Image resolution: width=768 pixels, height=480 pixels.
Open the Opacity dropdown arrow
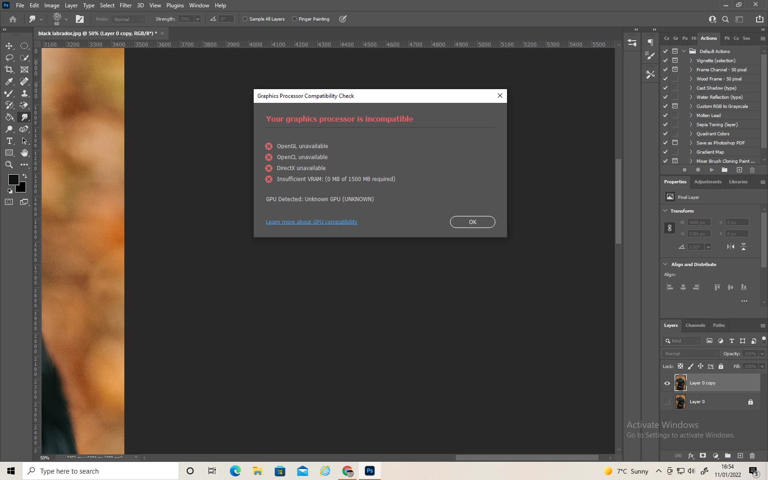pyautogui.click(x=762, y=354)
